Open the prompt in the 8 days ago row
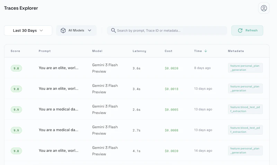277x165 pixels. point(59,68)
